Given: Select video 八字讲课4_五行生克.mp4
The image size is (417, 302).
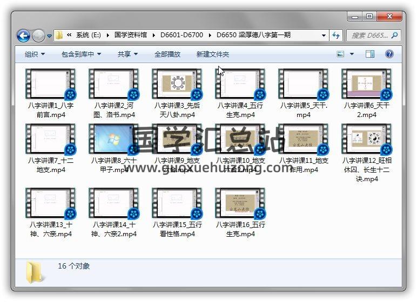Looking at the screenshot, I should click(240, 93).
